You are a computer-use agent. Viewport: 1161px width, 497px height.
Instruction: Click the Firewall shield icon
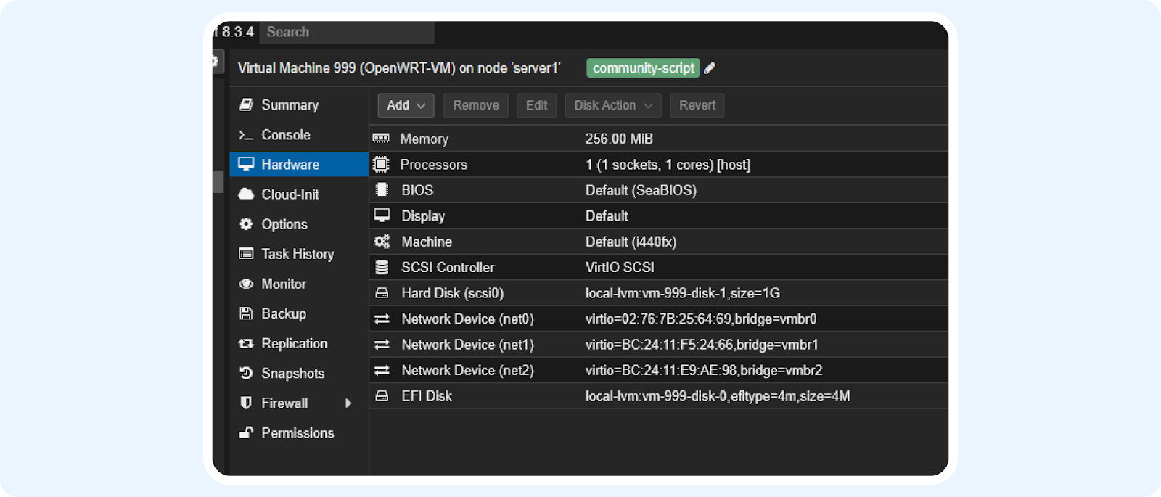click(246, 403)
